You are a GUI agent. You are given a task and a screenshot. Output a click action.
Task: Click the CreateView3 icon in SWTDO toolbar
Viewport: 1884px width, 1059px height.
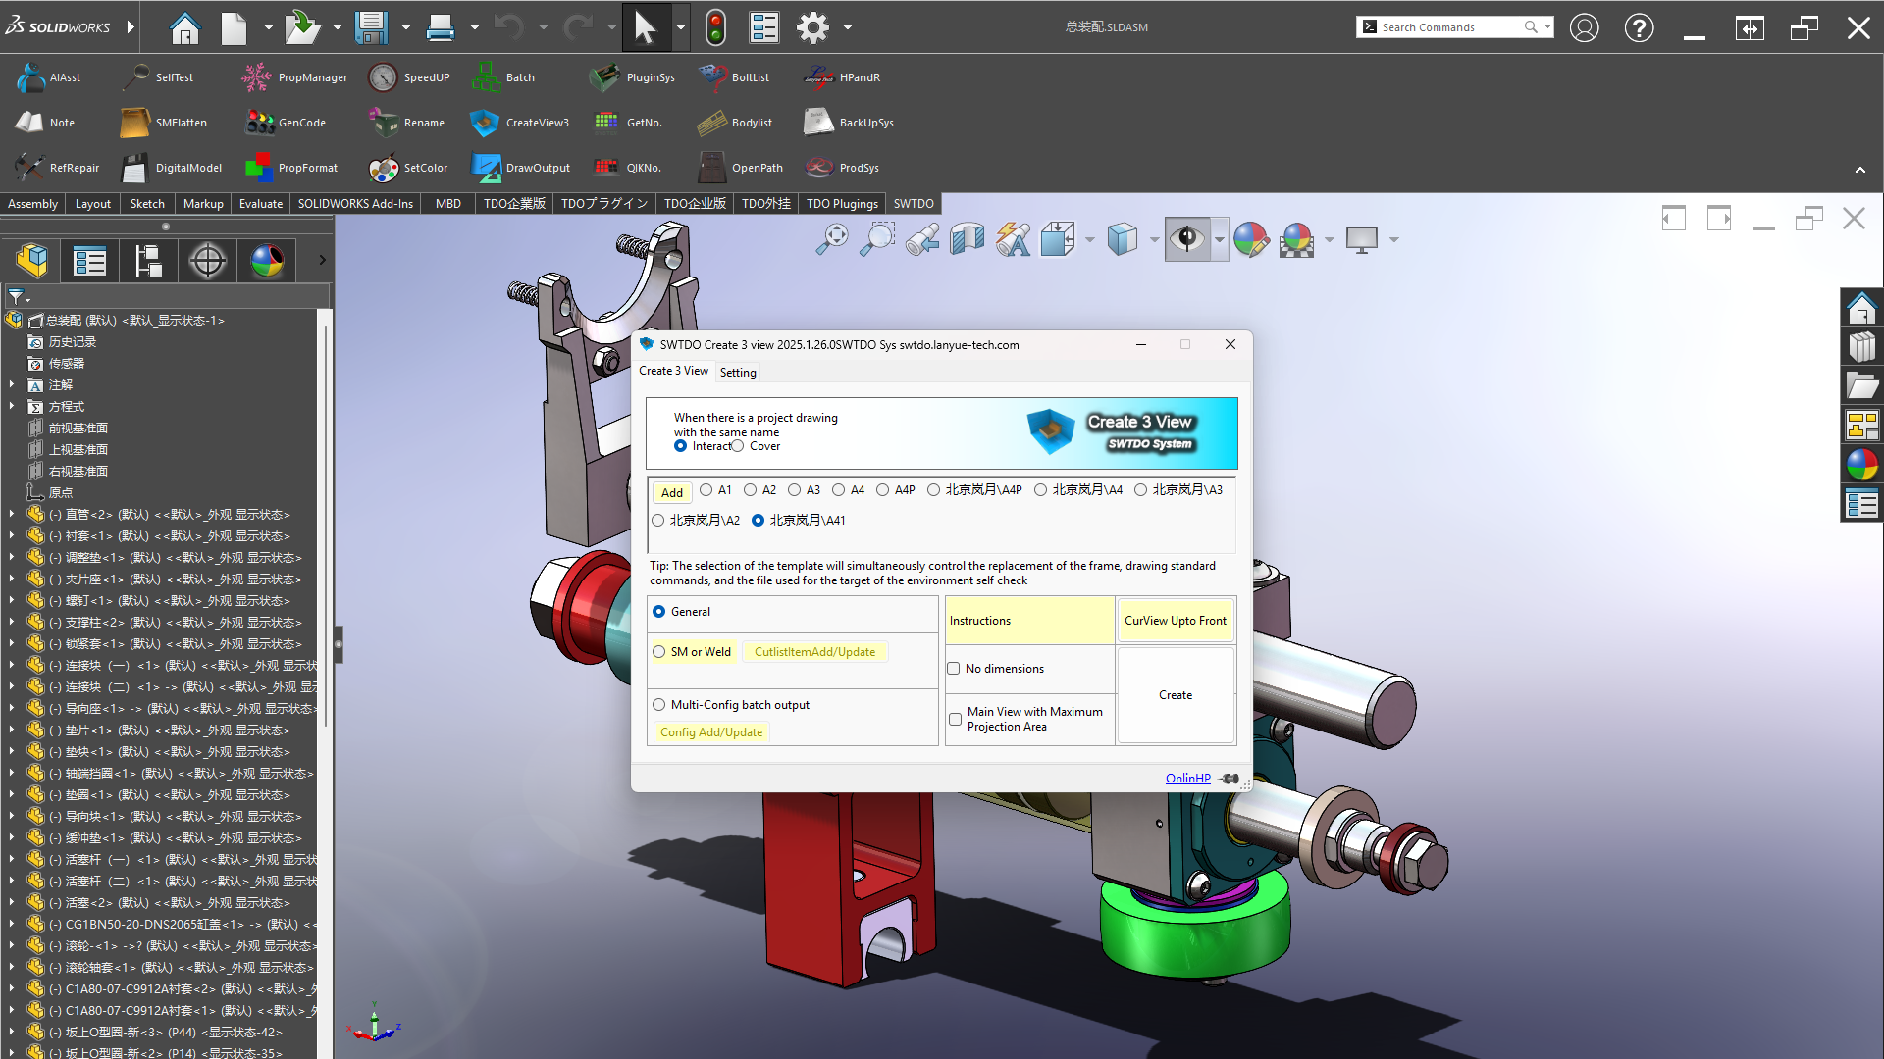[484, 123]
